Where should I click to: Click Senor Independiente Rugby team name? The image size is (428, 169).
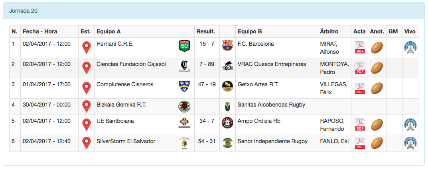pos(272,142)
